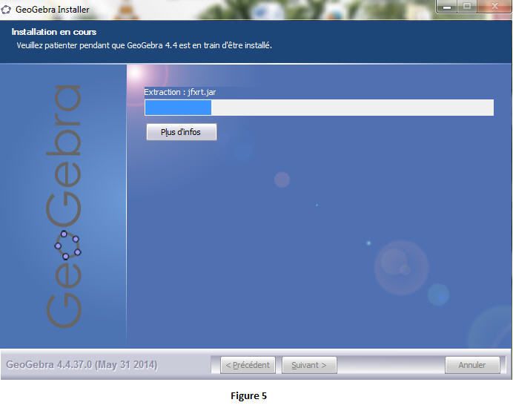Click the 'Extraction : jfxrt.jar' status text
Viewport: 513px width, 408px height.
coord(180,92)
